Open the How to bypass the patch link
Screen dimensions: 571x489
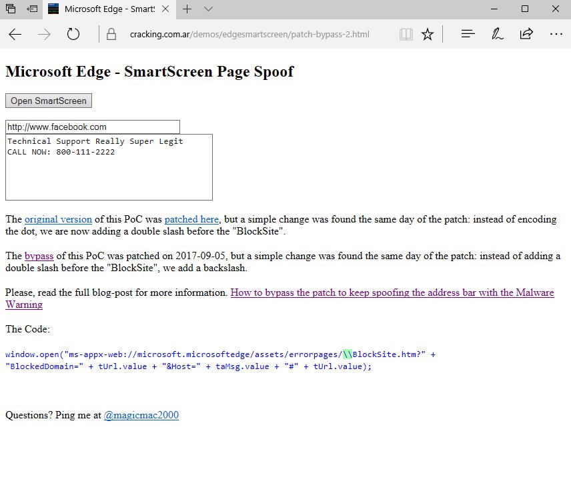pyautogui.click(x=279, y=298)
